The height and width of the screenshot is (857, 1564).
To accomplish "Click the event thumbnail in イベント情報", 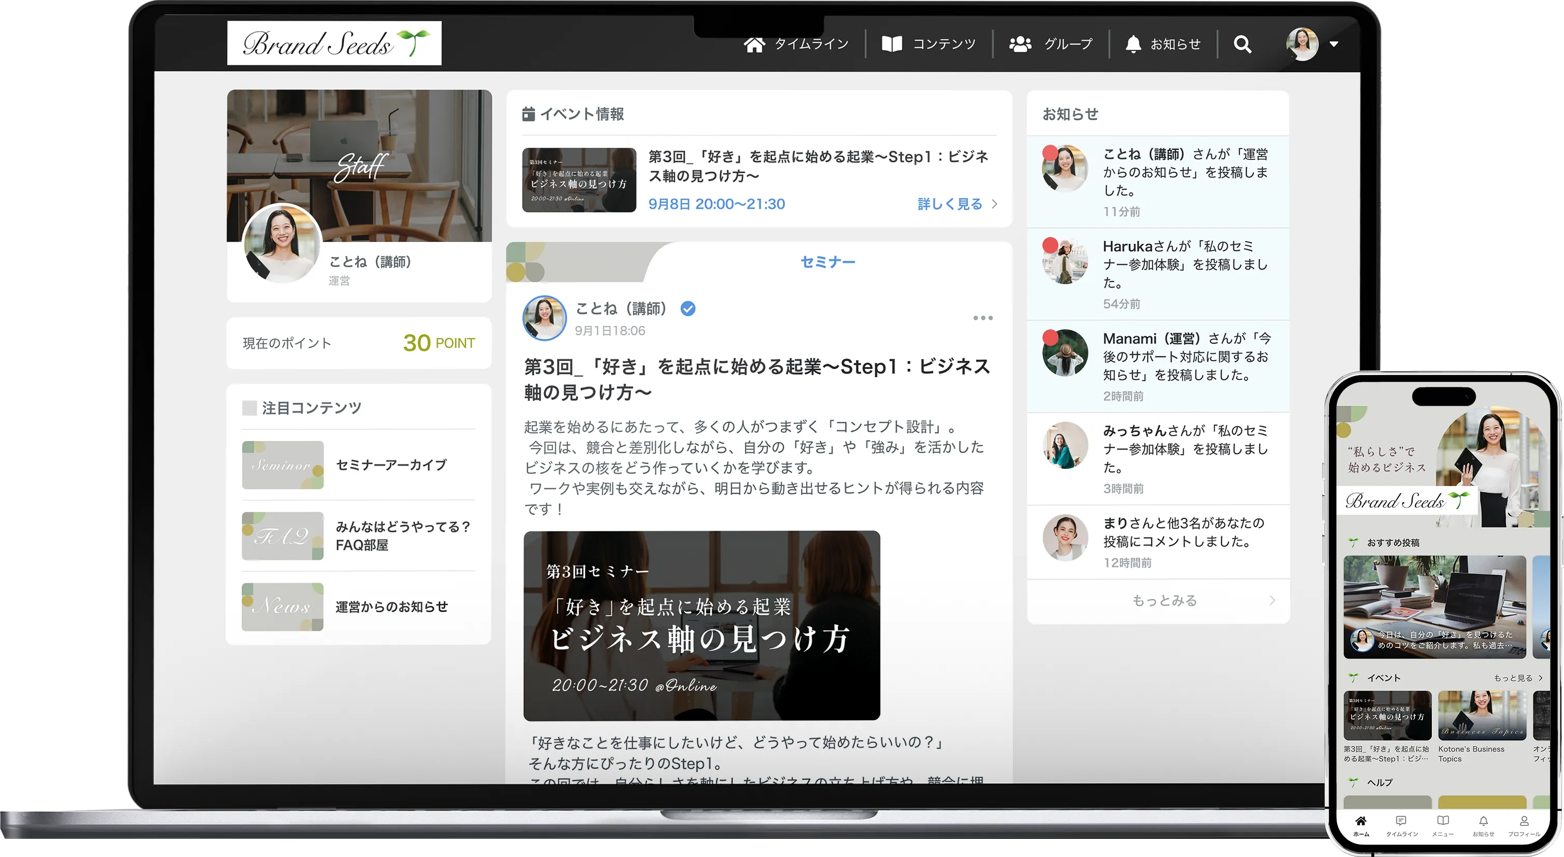I will point(578,180).
